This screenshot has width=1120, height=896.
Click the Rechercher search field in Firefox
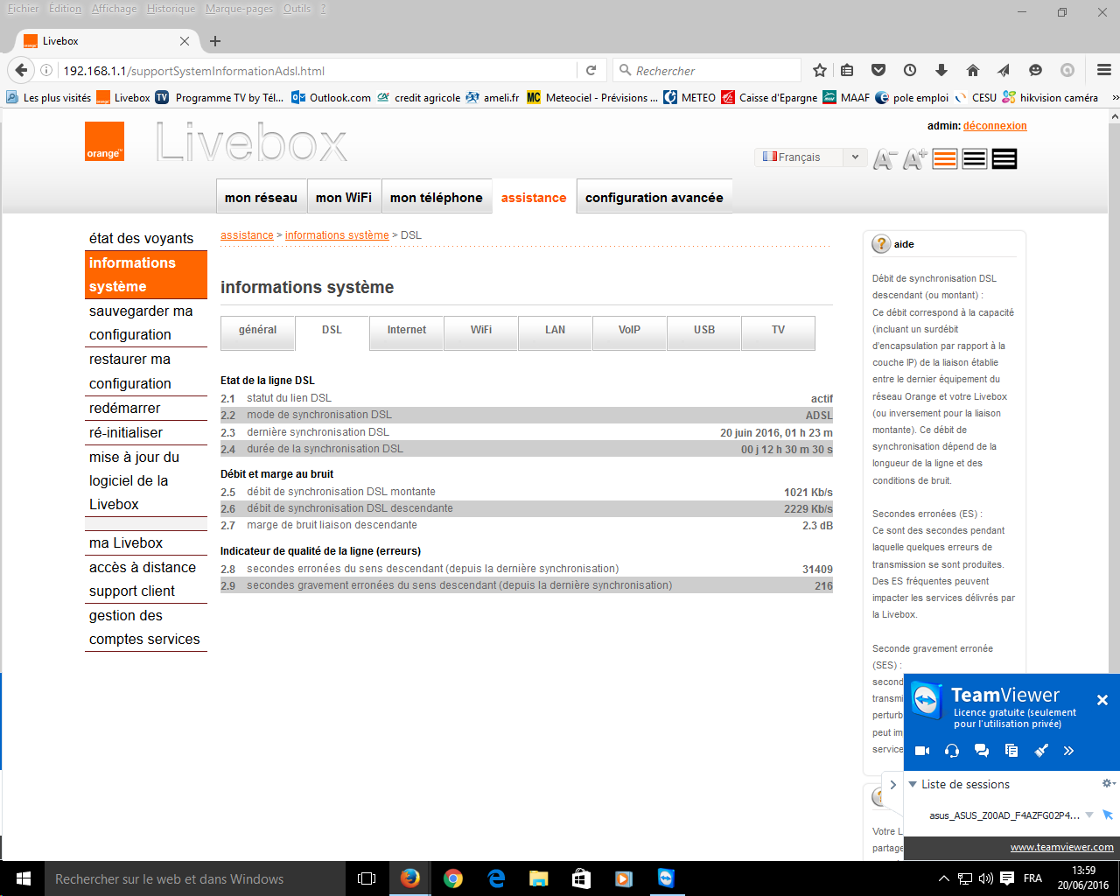pos(707,70)
